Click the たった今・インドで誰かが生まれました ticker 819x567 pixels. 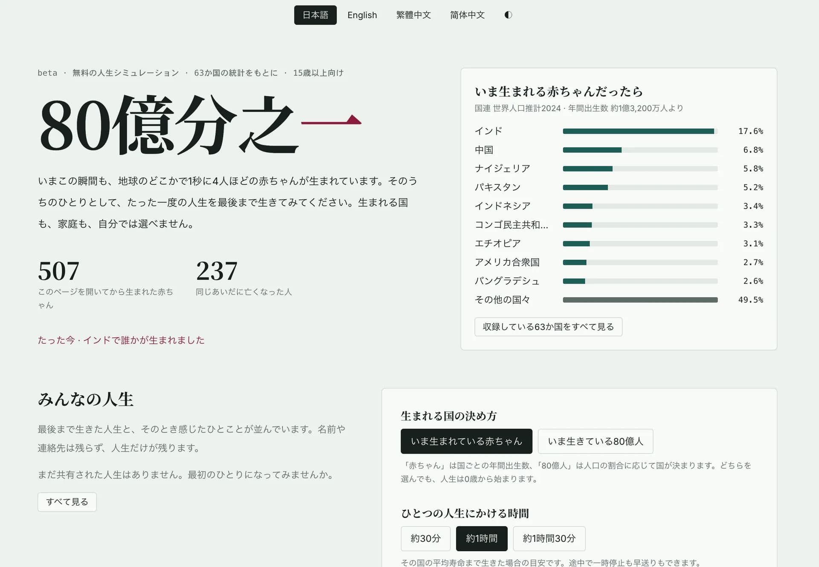click(x=121, y=340)
